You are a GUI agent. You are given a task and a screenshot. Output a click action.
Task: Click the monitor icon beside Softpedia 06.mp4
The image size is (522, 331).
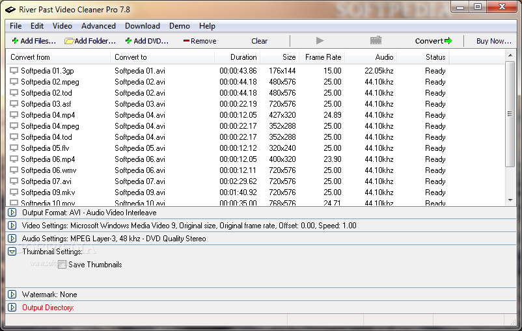click(x=14, y=159)
